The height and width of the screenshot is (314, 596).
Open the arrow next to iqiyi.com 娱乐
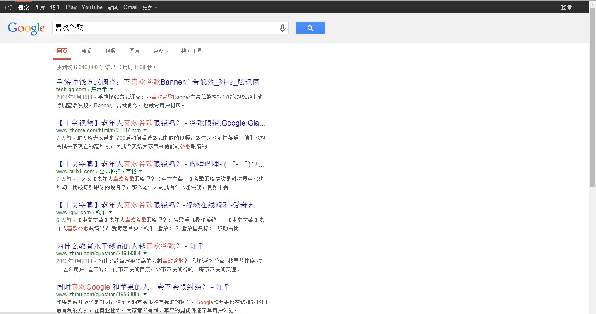click(111, 212)
